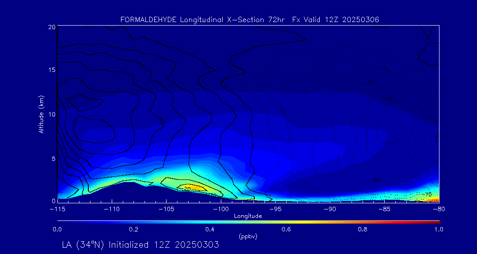Viewport: 477px width, 254px height.
Task: Click longitude tick label -105
Action: (167, 209)
